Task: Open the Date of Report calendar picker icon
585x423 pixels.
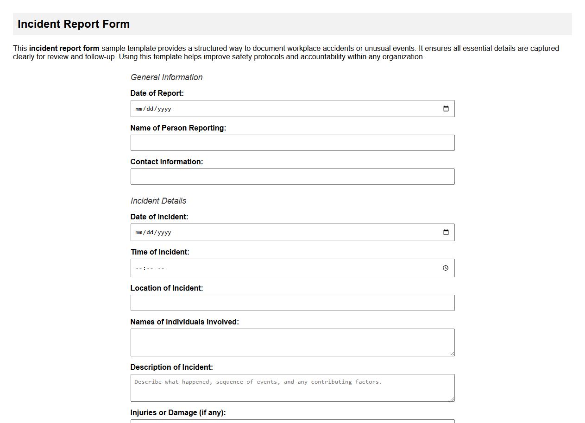Action: point(446,108)
